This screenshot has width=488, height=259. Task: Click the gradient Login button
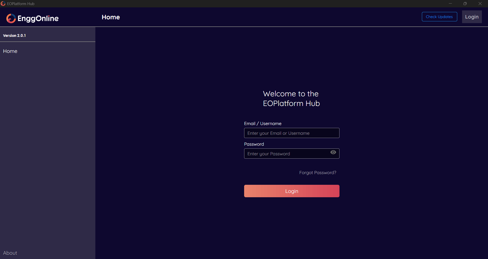click(291, 191)
